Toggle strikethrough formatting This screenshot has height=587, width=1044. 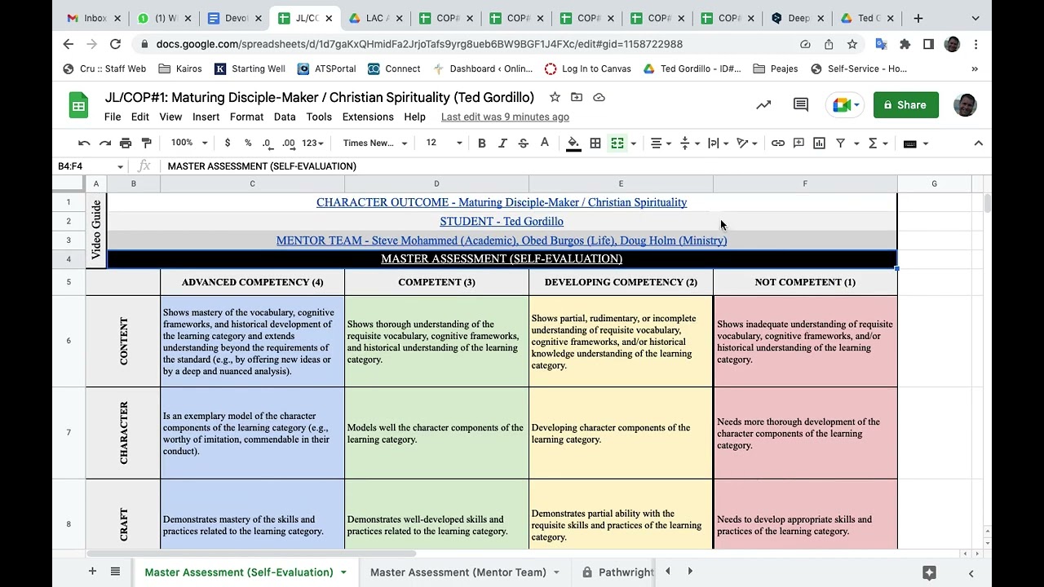[524, 143]
